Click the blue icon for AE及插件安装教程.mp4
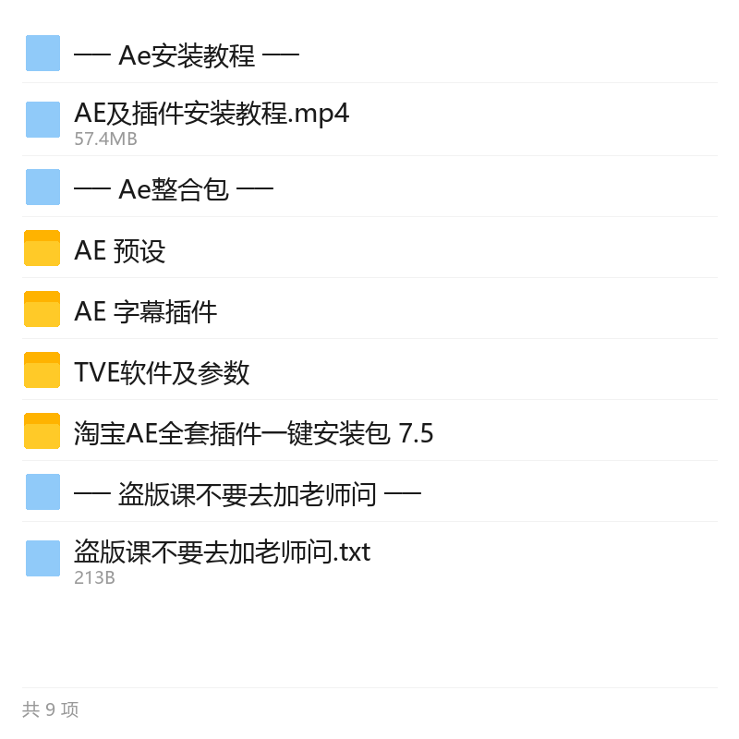Image resolution: width=739 pixels, height=739 pixels. tap(42, 120)
